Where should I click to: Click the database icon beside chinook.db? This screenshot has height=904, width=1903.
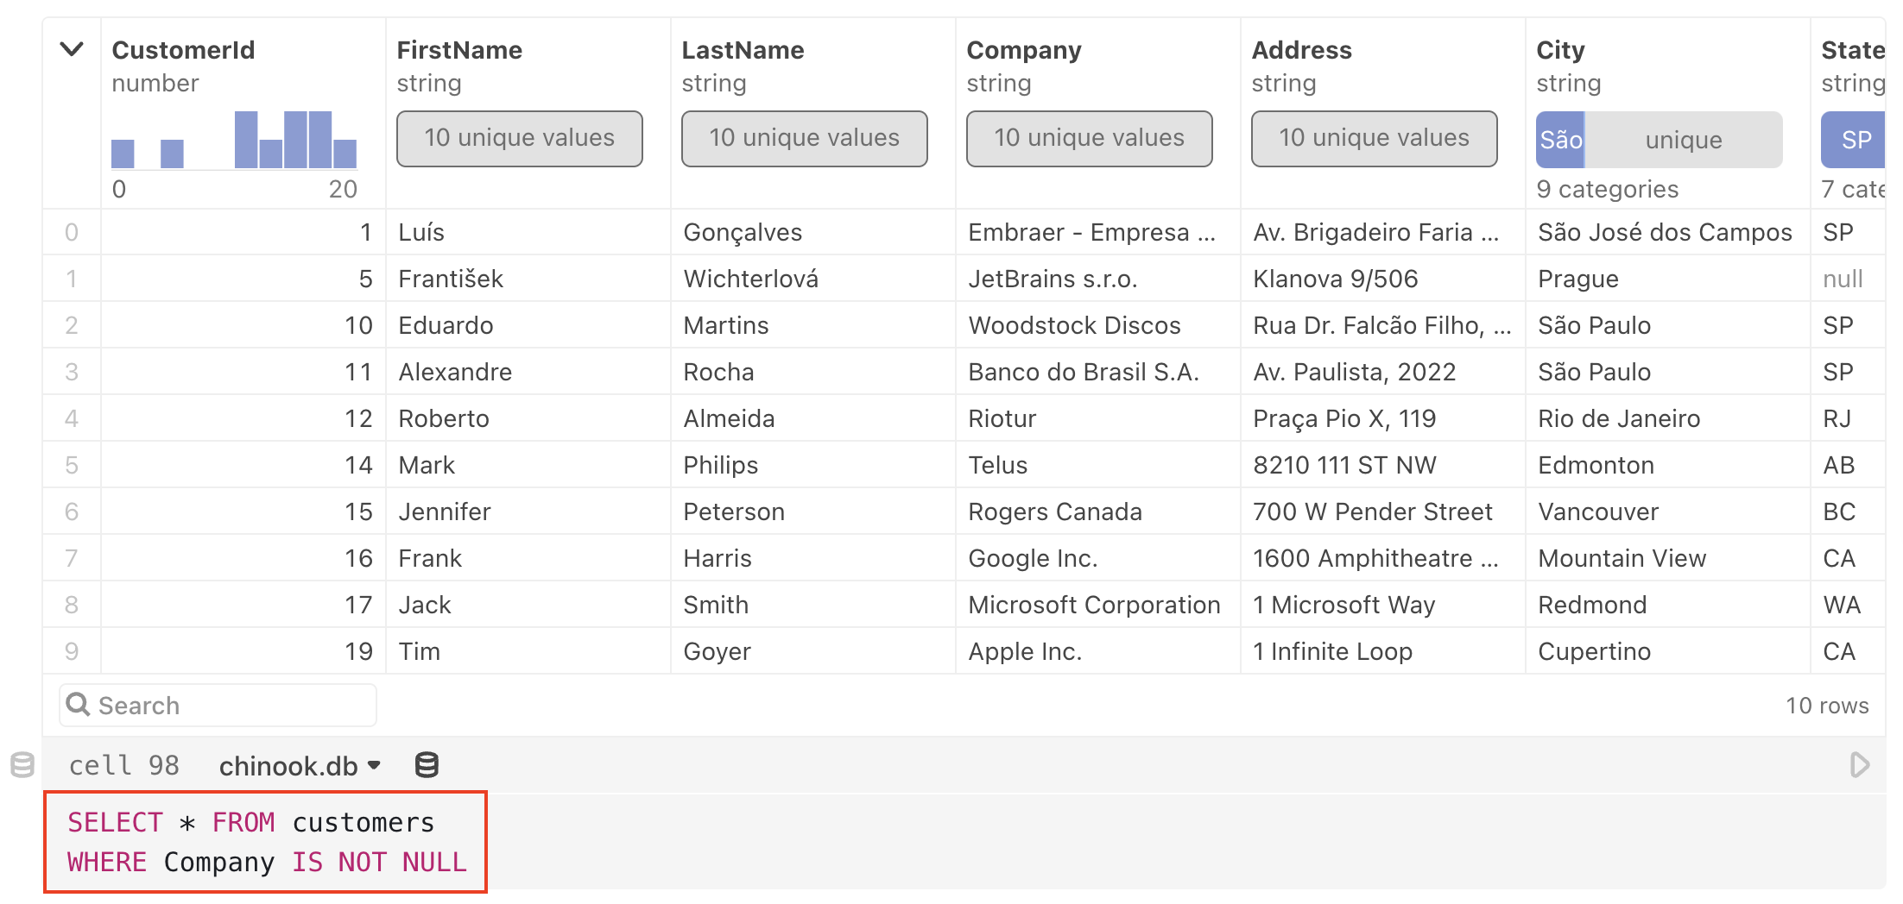(x=427, y=765)
